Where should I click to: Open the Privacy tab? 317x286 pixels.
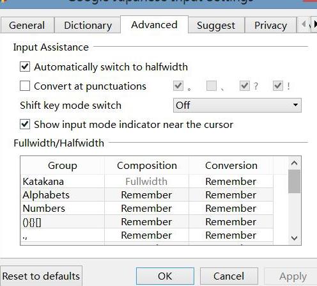(x=270, y=26)
